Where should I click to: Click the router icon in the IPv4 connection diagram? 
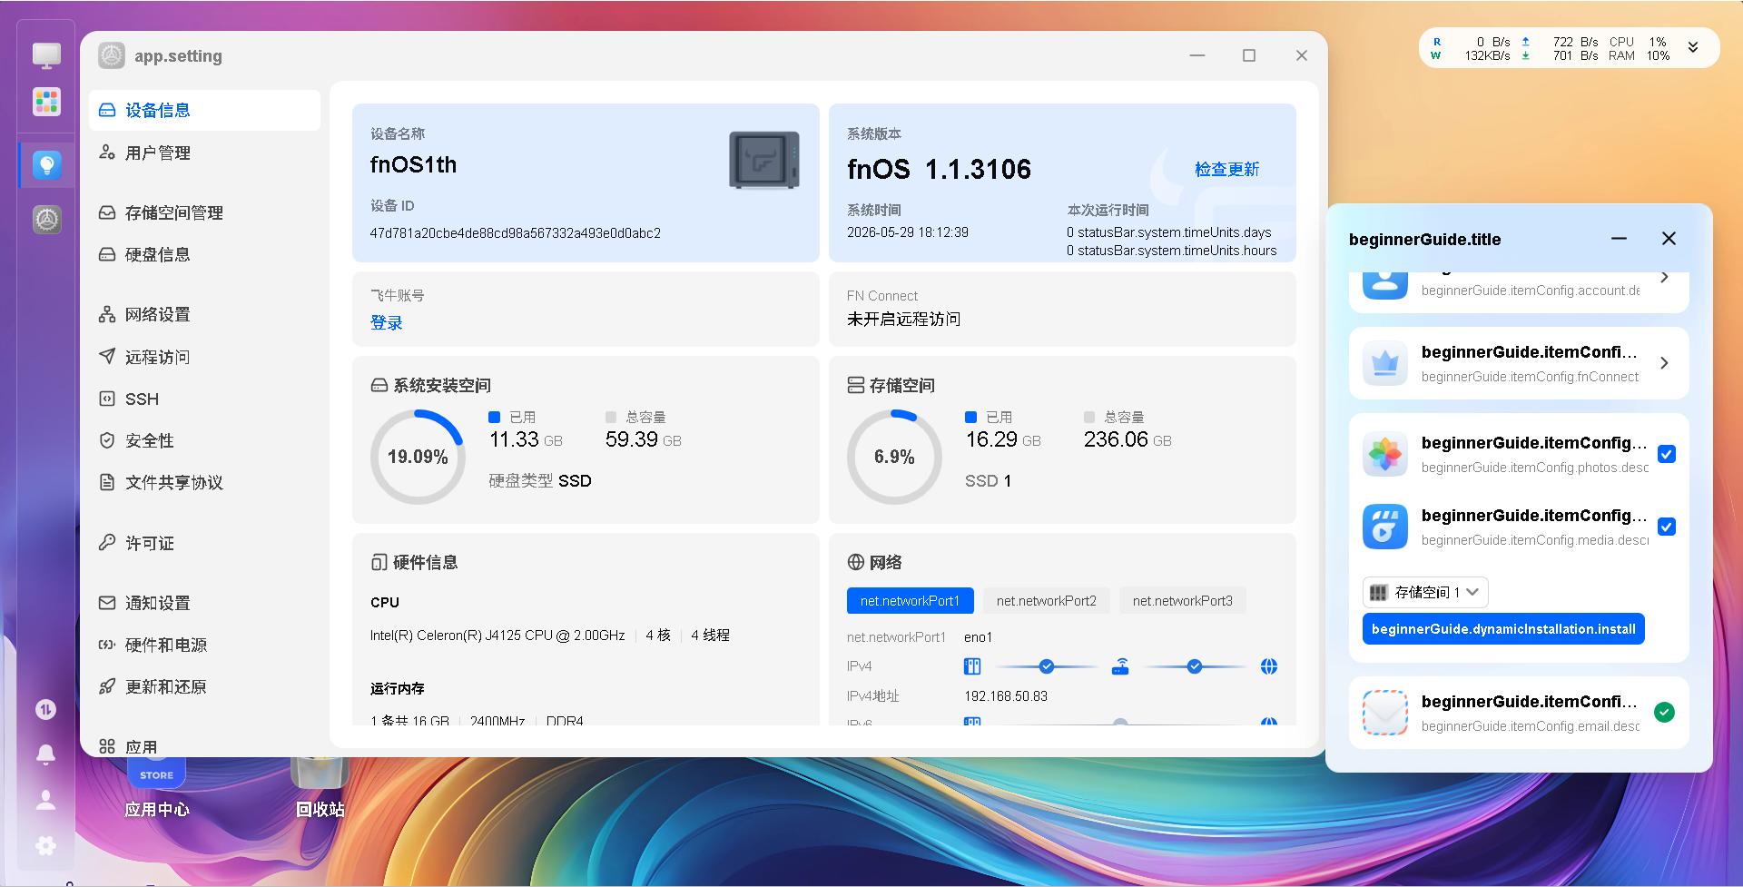coord(1121,666)
